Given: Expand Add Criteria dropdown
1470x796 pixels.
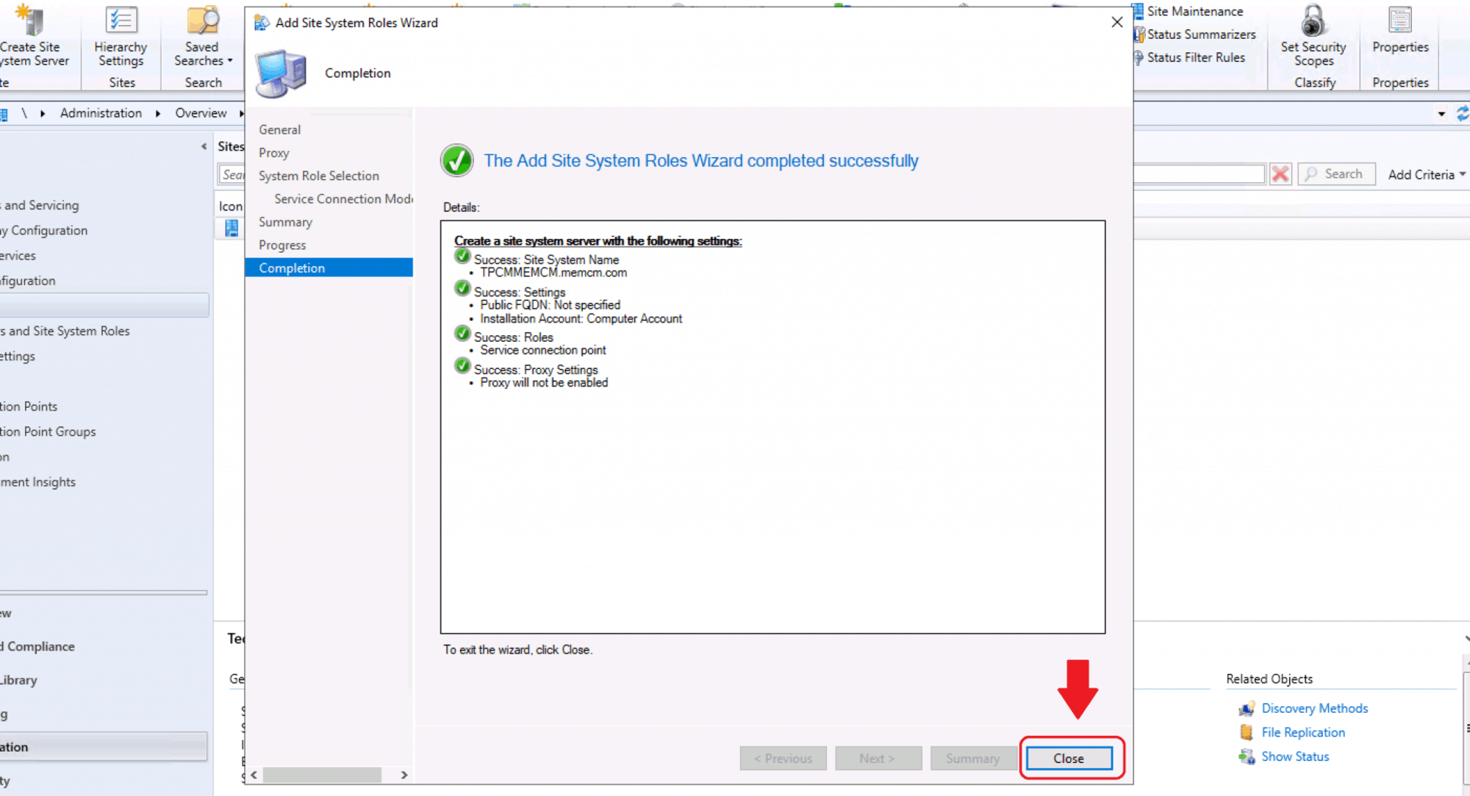Looking at the screenshot, I should 1426,174.
